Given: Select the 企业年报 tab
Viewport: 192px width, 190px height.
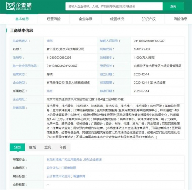Looking at the screenshot, I should (85, 19).
